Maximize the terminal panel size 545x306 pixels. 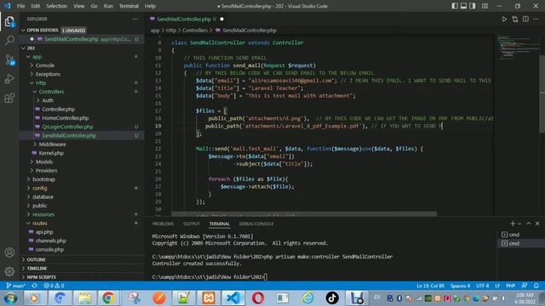[529, 224]
